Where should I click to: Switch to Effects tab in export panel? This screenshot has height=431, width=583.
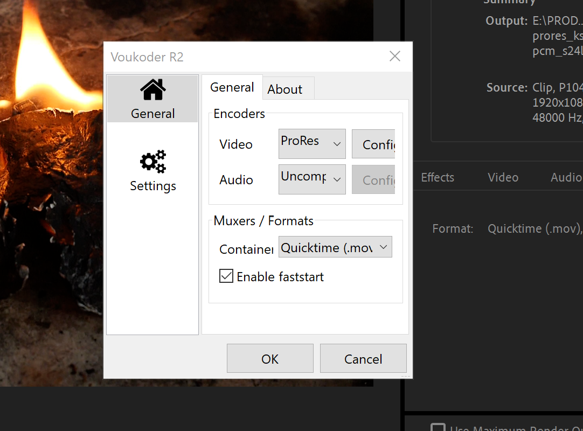pyautogui.click(x=438, y=177)
